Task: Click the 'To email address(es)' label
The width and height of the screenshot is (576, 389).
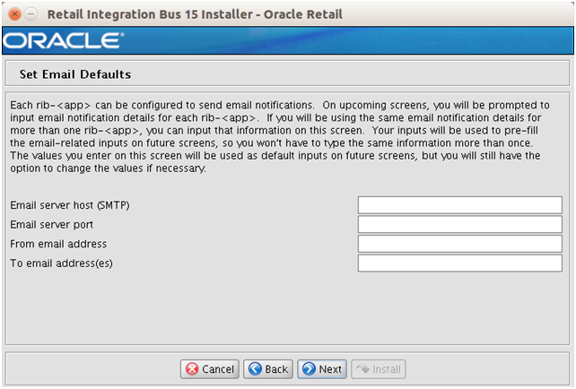Action: click(x=61, y=264)
